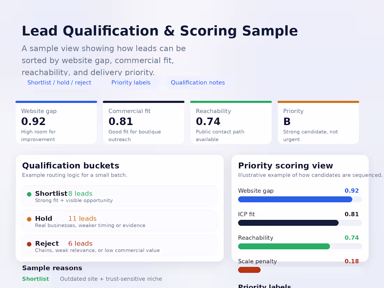Open the Hold 11 leads row

point(119,221)
